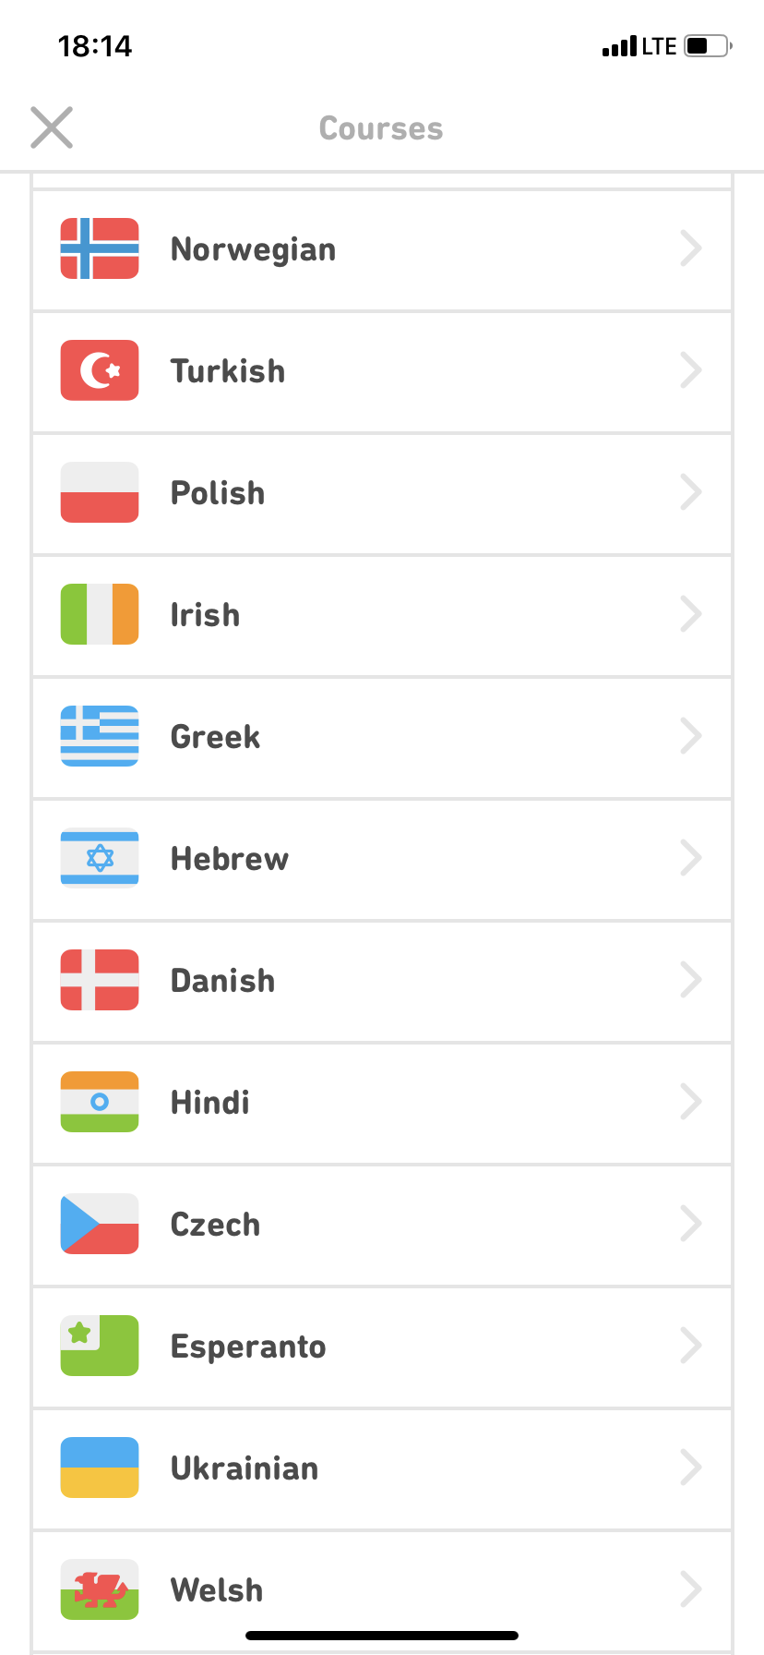The image size is (764, 1655).
Task: Open the Ukrainian course chevron arrow
Action: [691, 1468]
